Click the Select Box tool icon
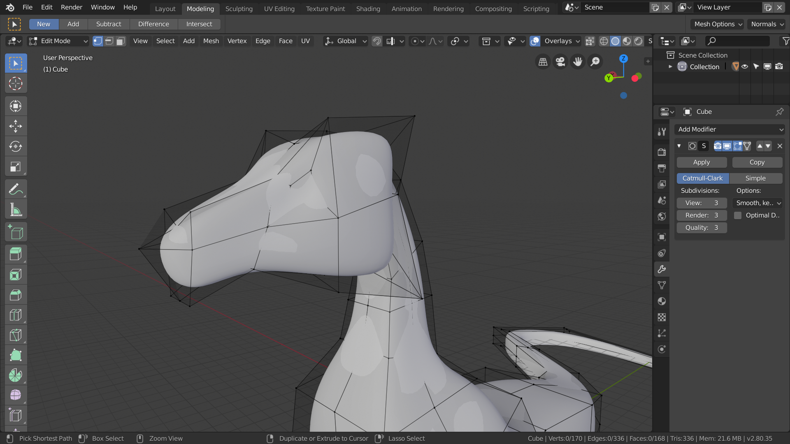 [16, 63]
